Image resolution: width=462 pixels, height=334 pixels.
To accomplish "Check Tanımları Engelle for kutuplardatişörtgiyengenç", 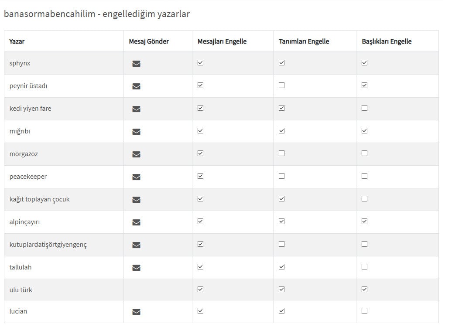I will coord(281,244).
